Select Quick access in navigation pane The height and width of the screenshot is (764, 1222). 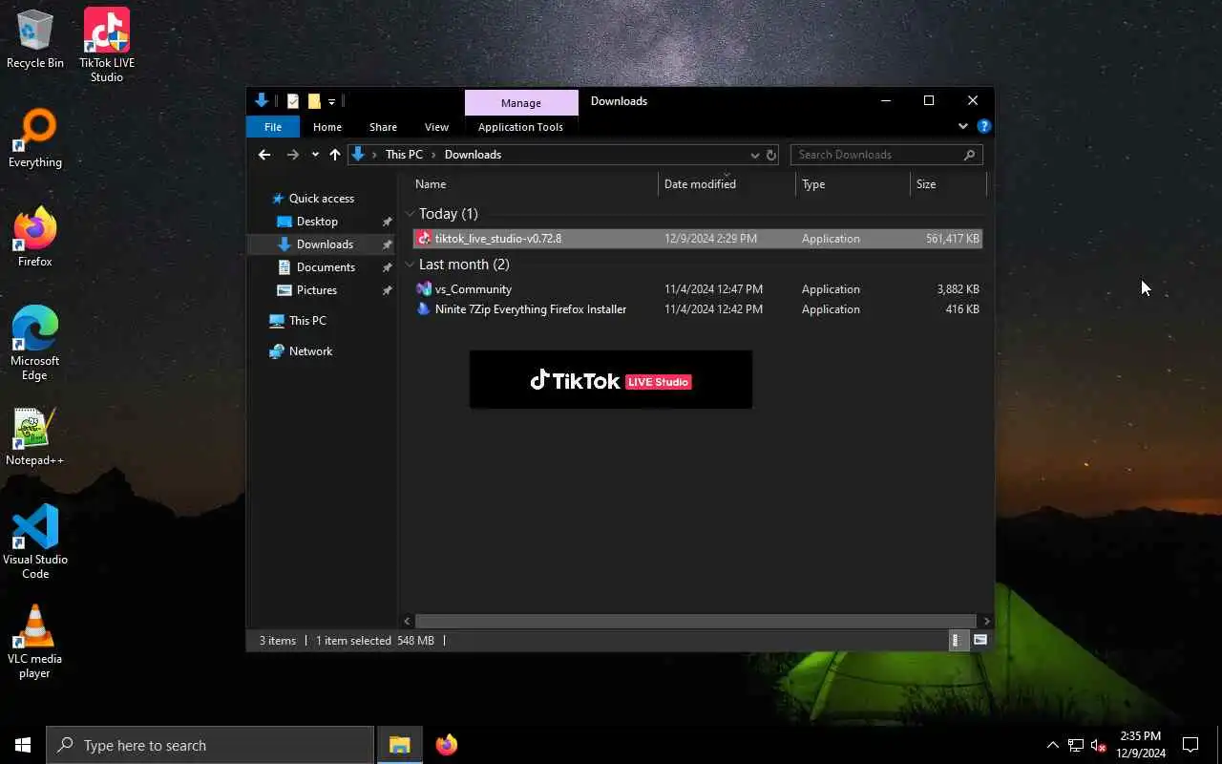click(x=322, y=199)
